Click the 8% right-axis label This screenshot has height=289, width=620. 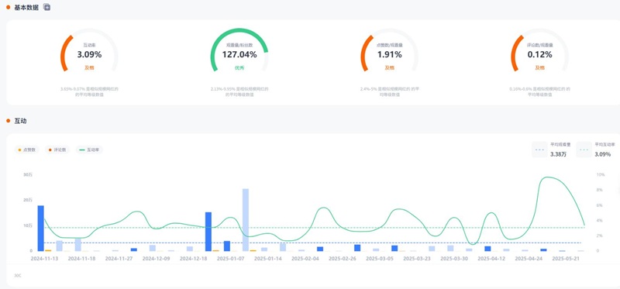(599, 190)
